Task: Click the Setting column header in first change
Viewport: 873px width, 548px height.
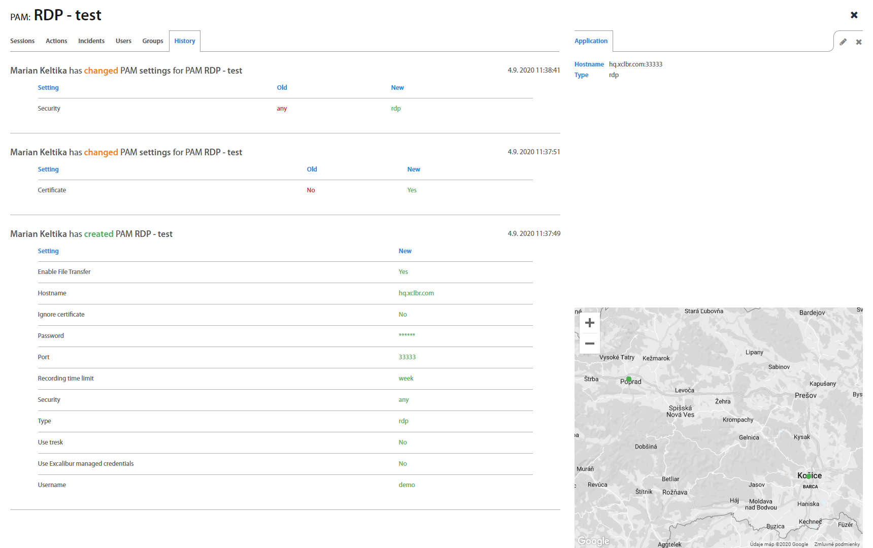Action: click(48, 88)
